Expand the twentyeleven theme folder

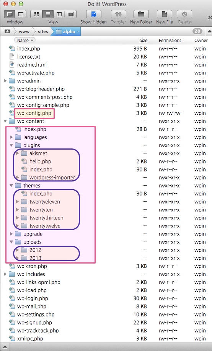(18, 202)
